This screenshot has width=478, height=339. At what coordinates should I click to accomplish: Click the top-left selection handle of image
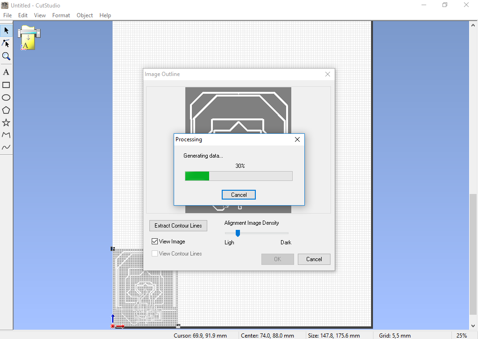point(112,249)
